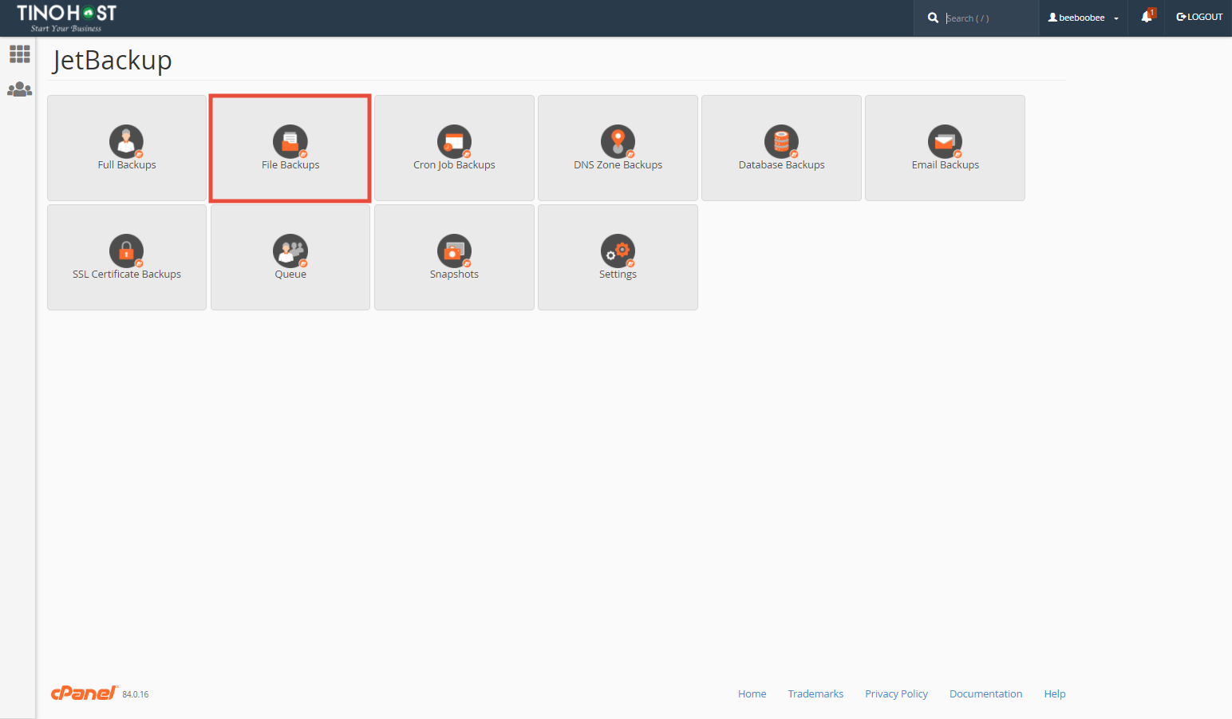This screenshot has width=1232, height=719.
Task: Click the Settings label text
Action: (x=618, y=274)
